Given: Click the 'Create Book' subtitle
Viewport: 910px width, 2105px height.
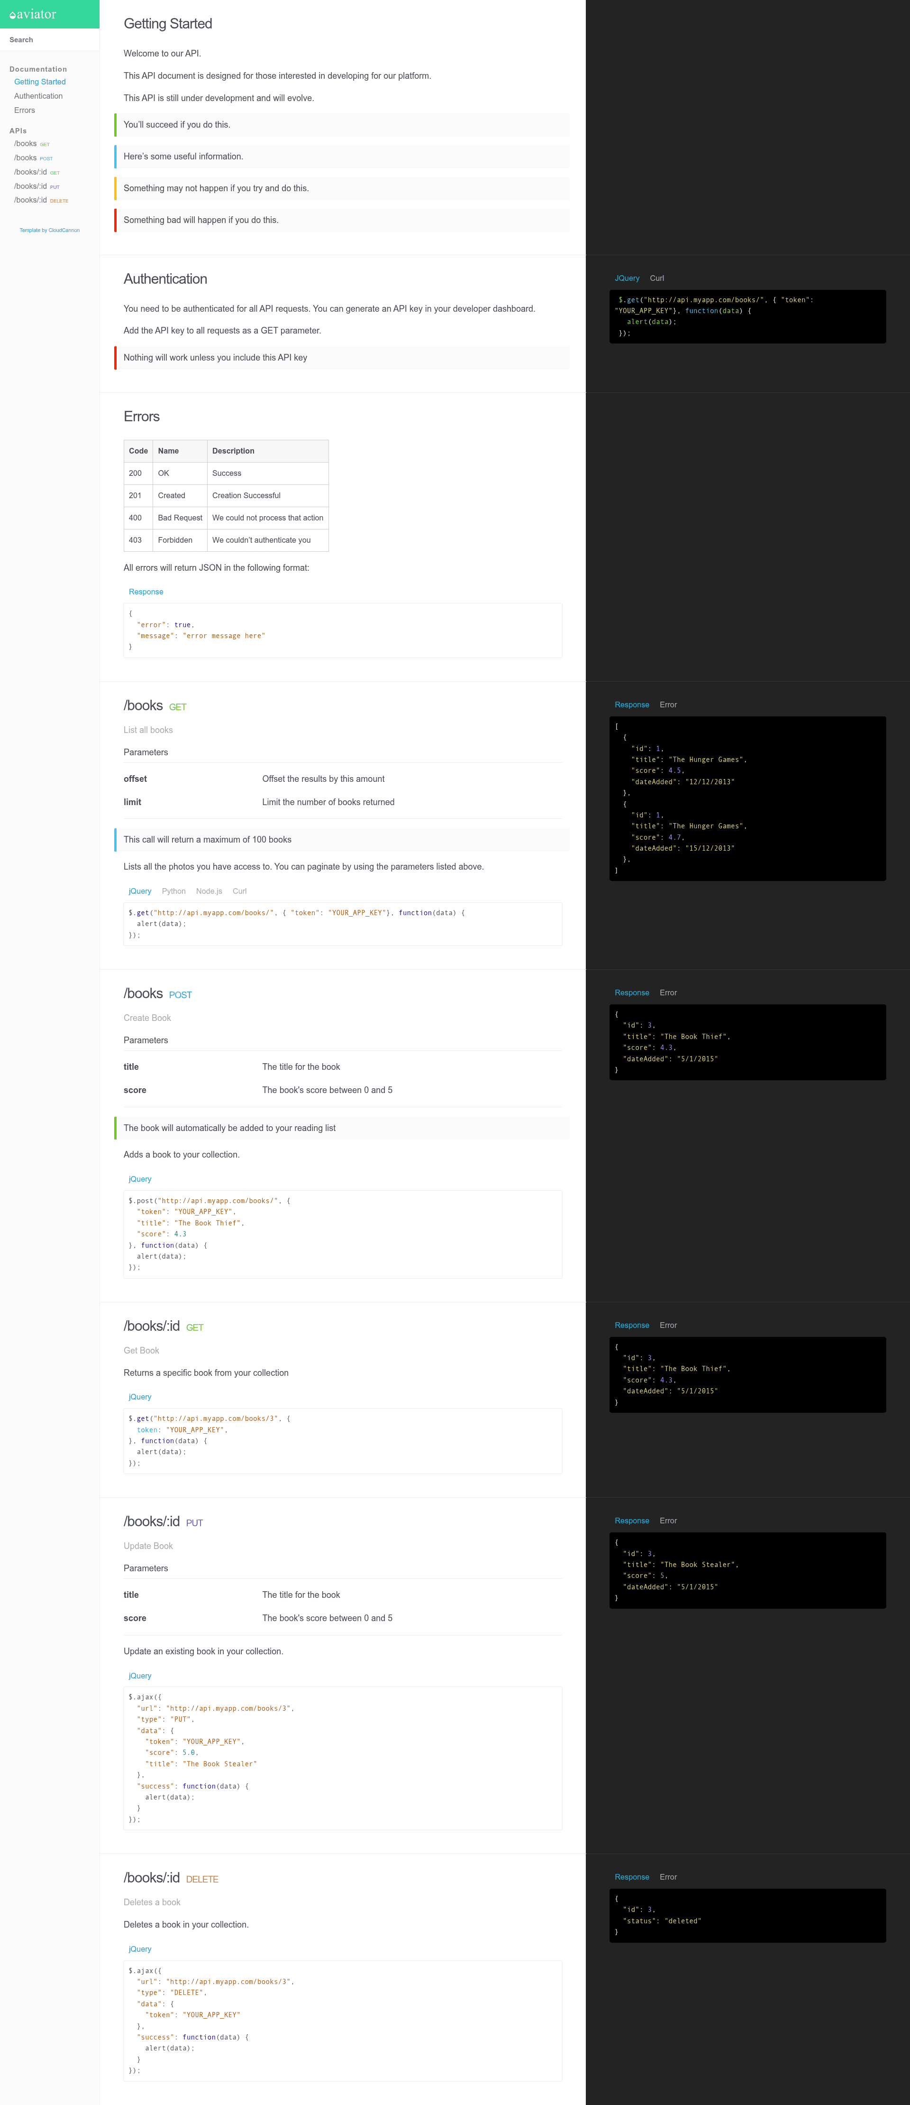Looking at the screenshot, I should [x=148, y=1018].
